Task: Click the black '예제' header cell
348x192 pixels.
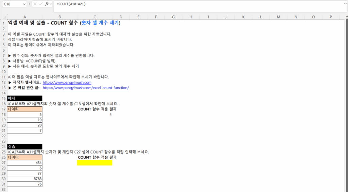Action: coord(24,98)
